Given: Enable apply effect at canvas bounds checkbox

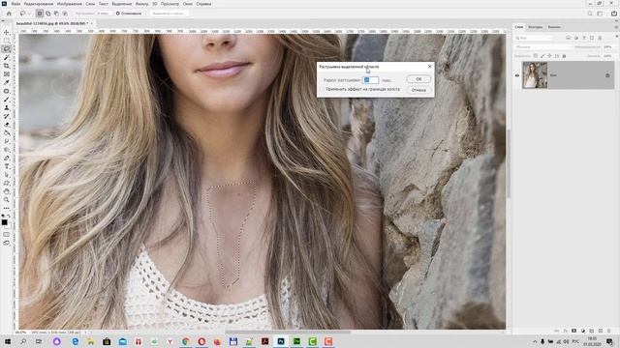Looking at the screenshot, I should coord(322,90).
